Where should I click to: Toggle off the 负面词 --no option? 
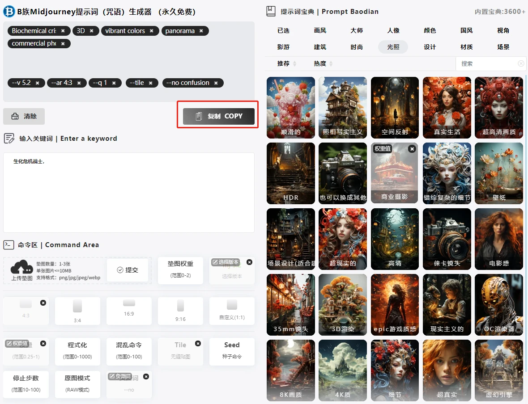coord(146,376)
